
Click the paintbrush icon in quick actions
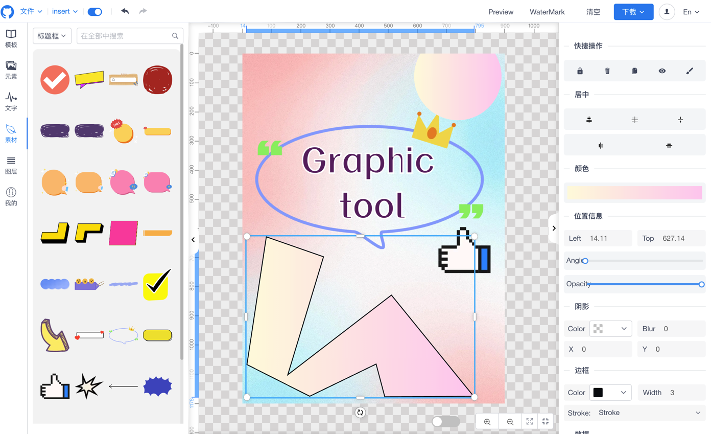click(x=690, y=71)
